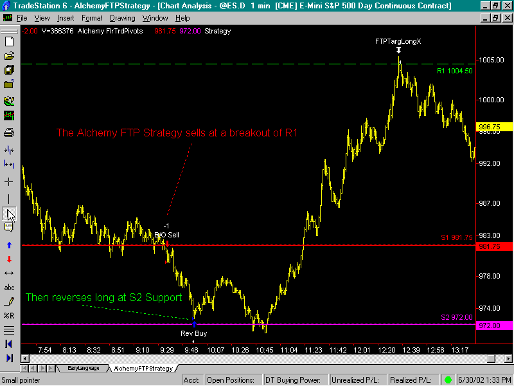Click the magenta 972.00 S2 price marker
The height and width of the screenshot is (386, 514).
point(494,326)
